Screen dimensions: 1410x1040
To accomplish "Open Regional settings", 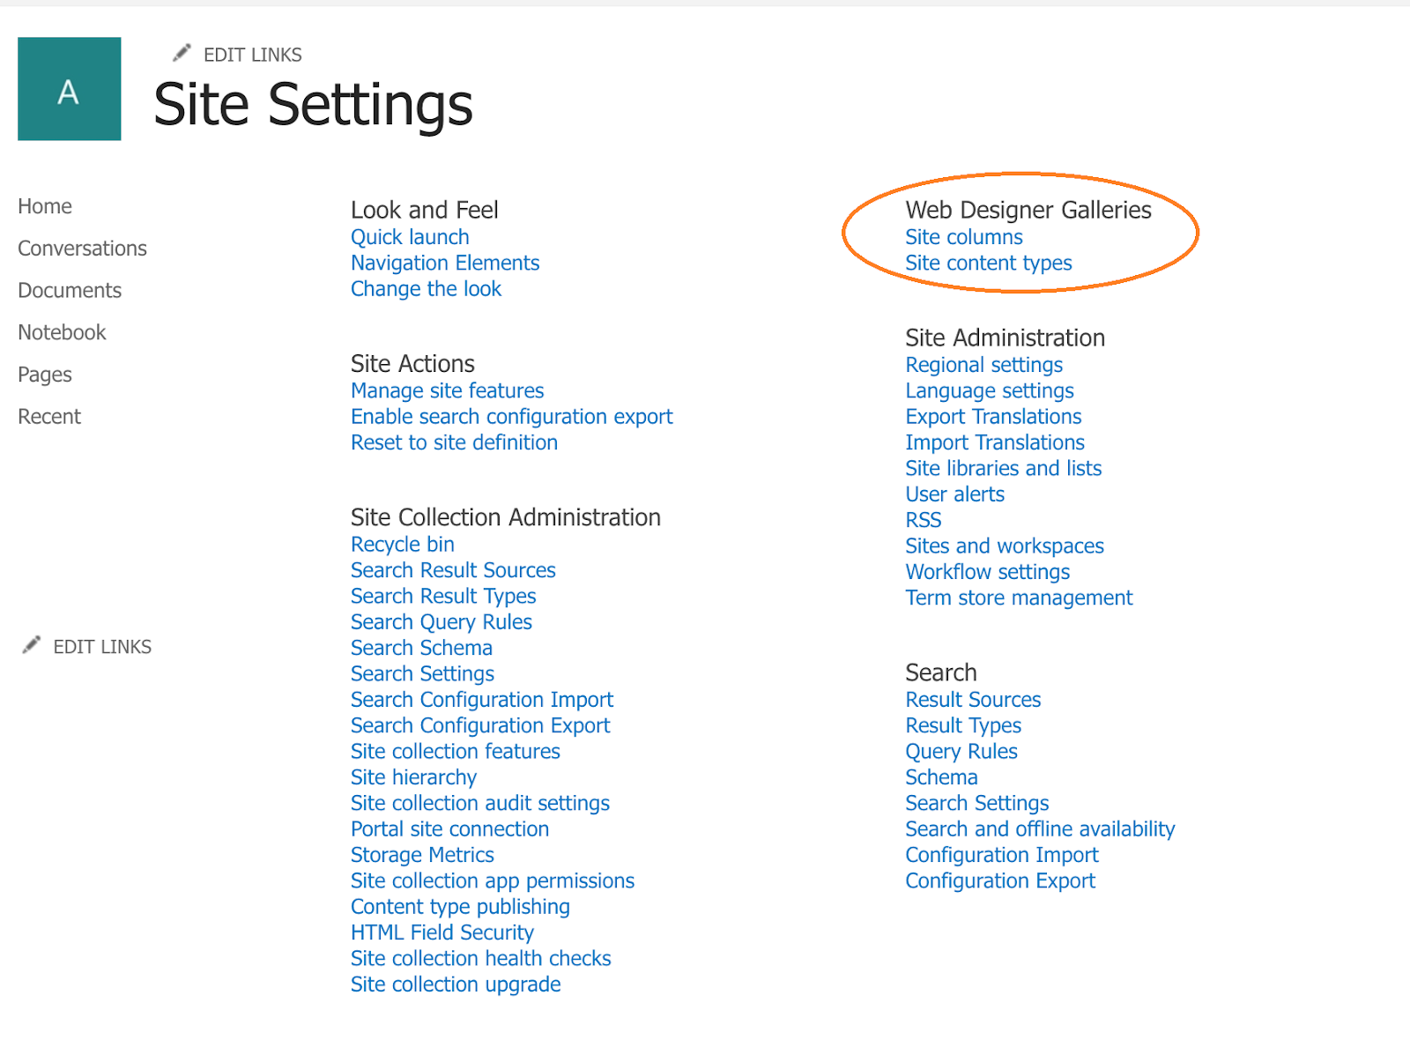I will pos(984,365).
